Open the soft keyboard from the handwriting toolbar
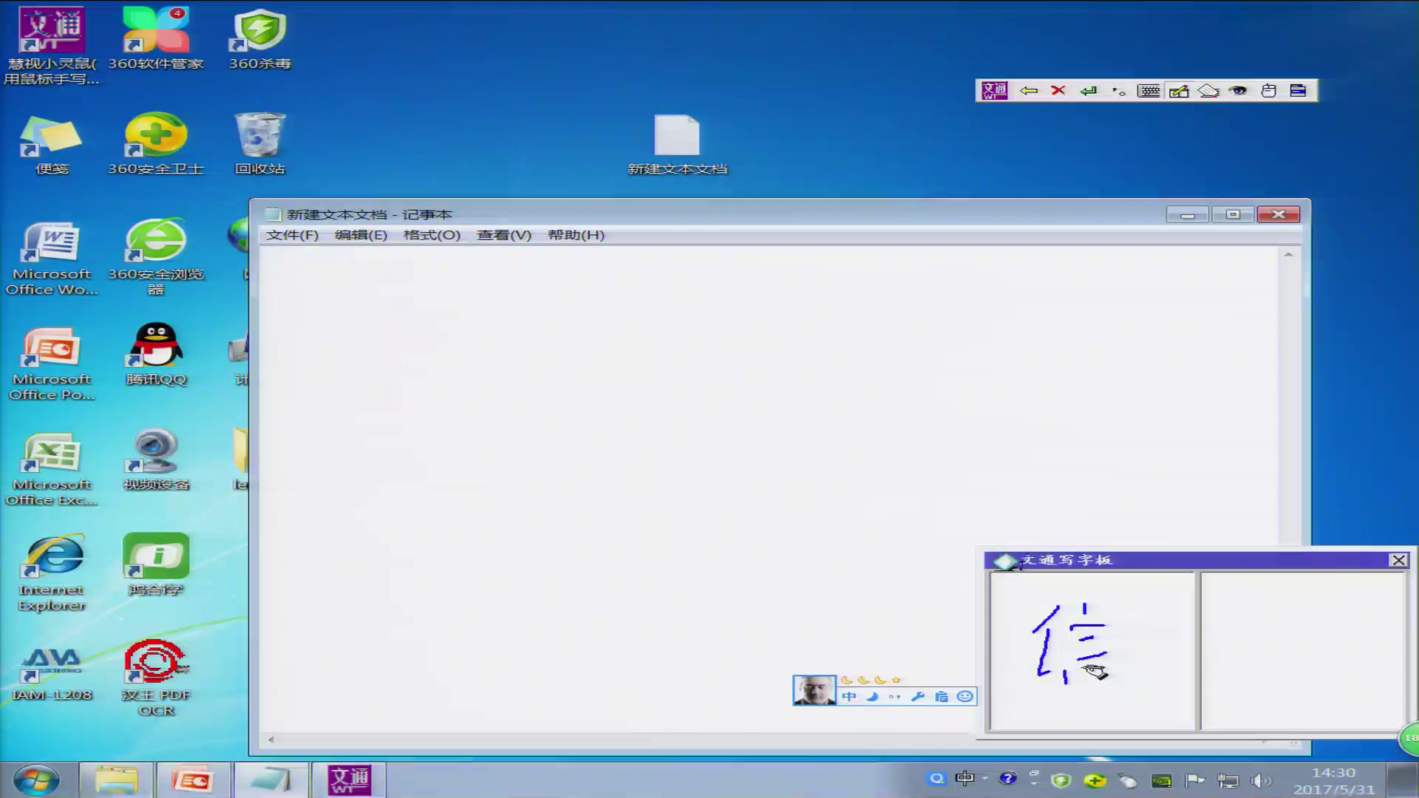1419x798 pixels. coord(1149,91)
